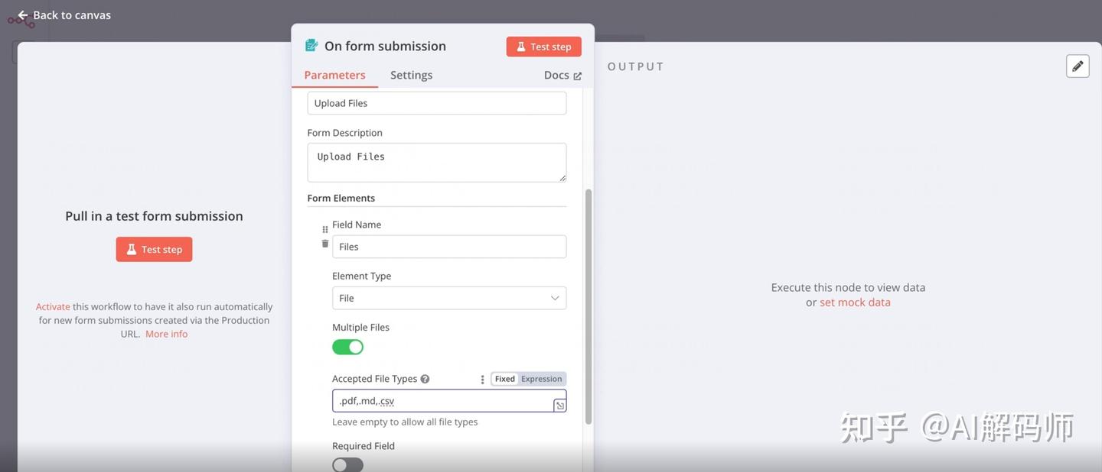Click the help icon next to Accepted File Types

click(425, 379)
